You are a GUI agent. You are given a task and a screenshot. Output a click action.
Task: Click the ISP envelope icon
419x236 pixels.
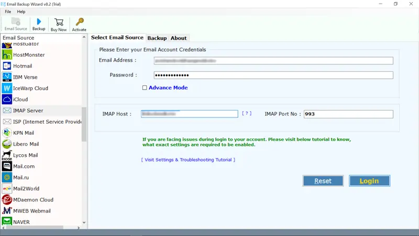[x=7, y=122]
